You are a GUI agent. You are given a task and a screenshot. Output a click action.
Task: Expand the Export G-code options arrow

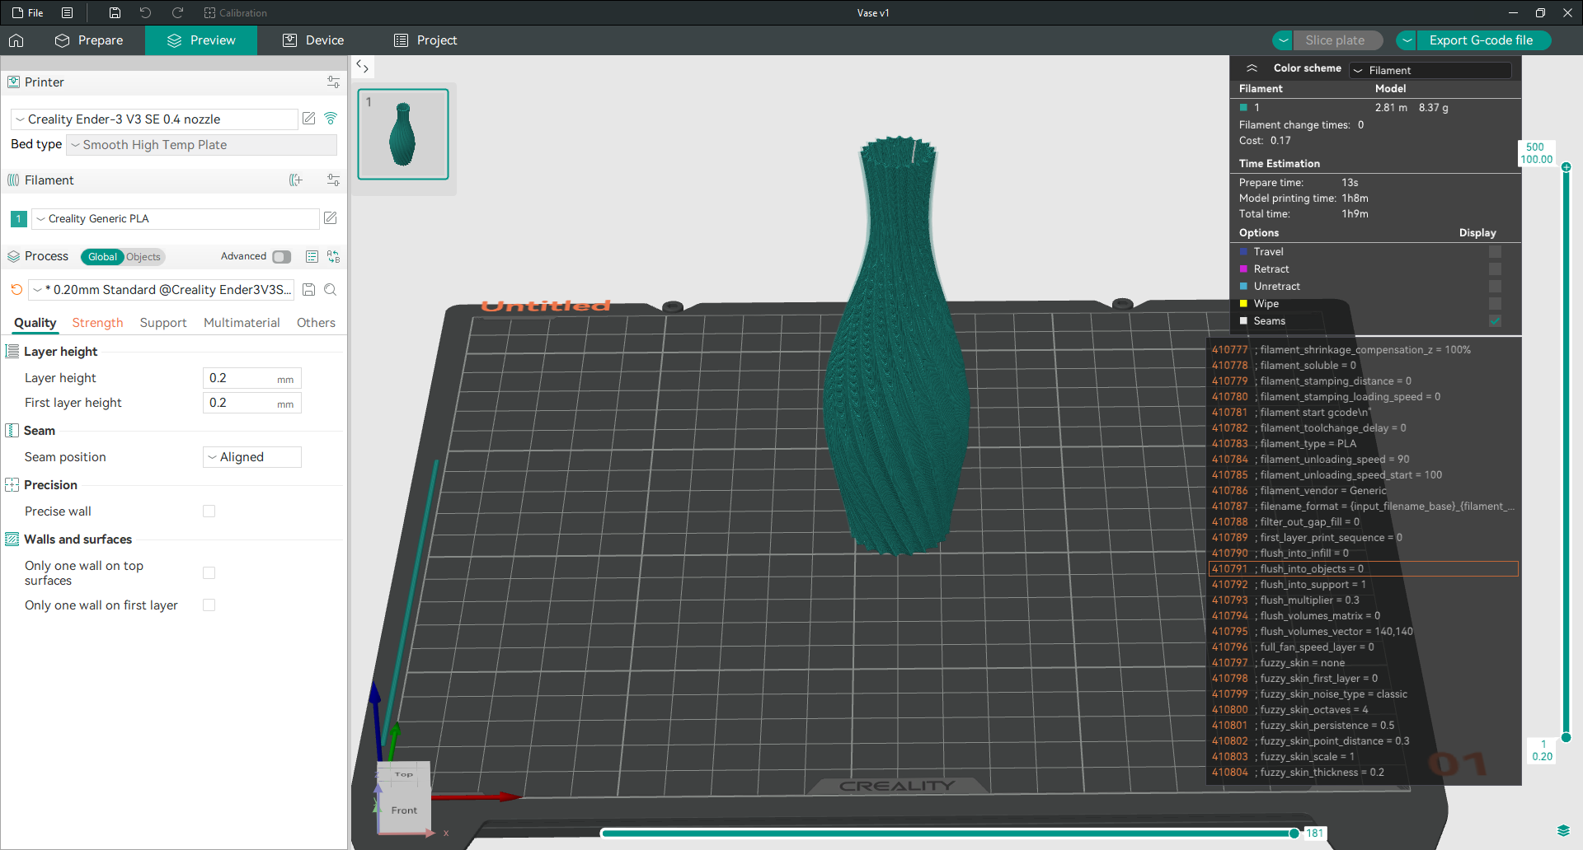click(x=1407, y=40)
